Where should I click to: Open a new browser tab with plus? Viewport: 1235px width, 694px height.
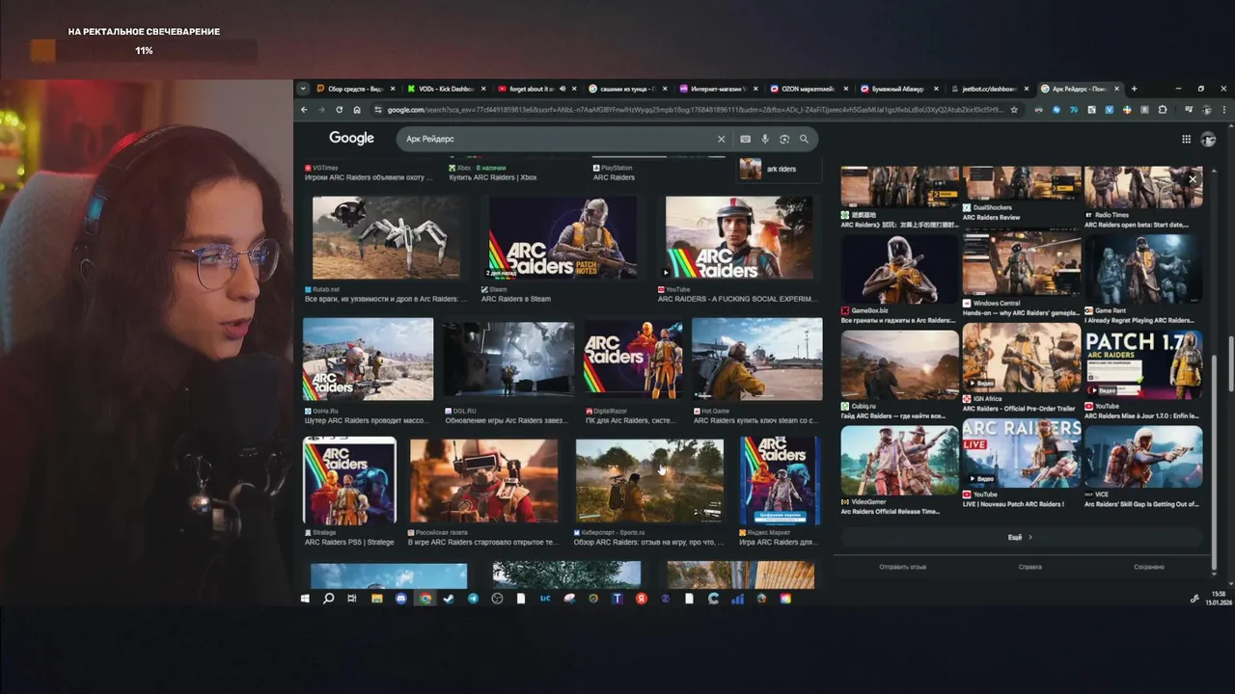[1134, 89]
